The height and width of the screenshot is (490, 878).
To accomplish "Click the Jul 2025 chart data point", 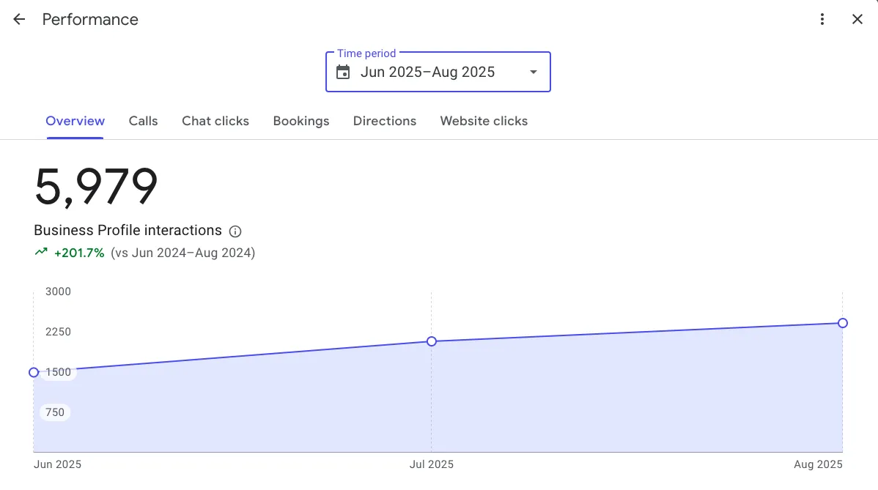I will [x=432, y=341].
